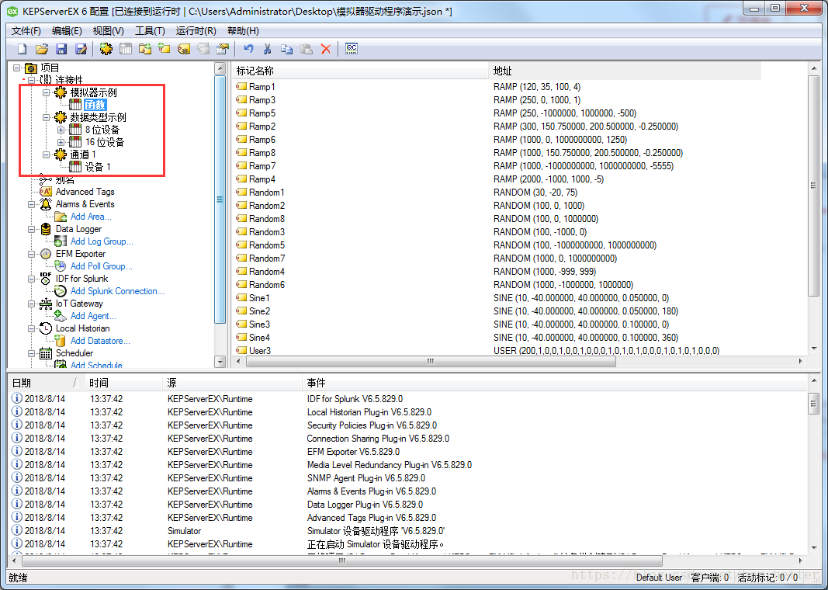Click the tag list horizontal scrollbar thumb
Image resolution: width=828 pixels, height=590 pixels.
tap(431, 361)
